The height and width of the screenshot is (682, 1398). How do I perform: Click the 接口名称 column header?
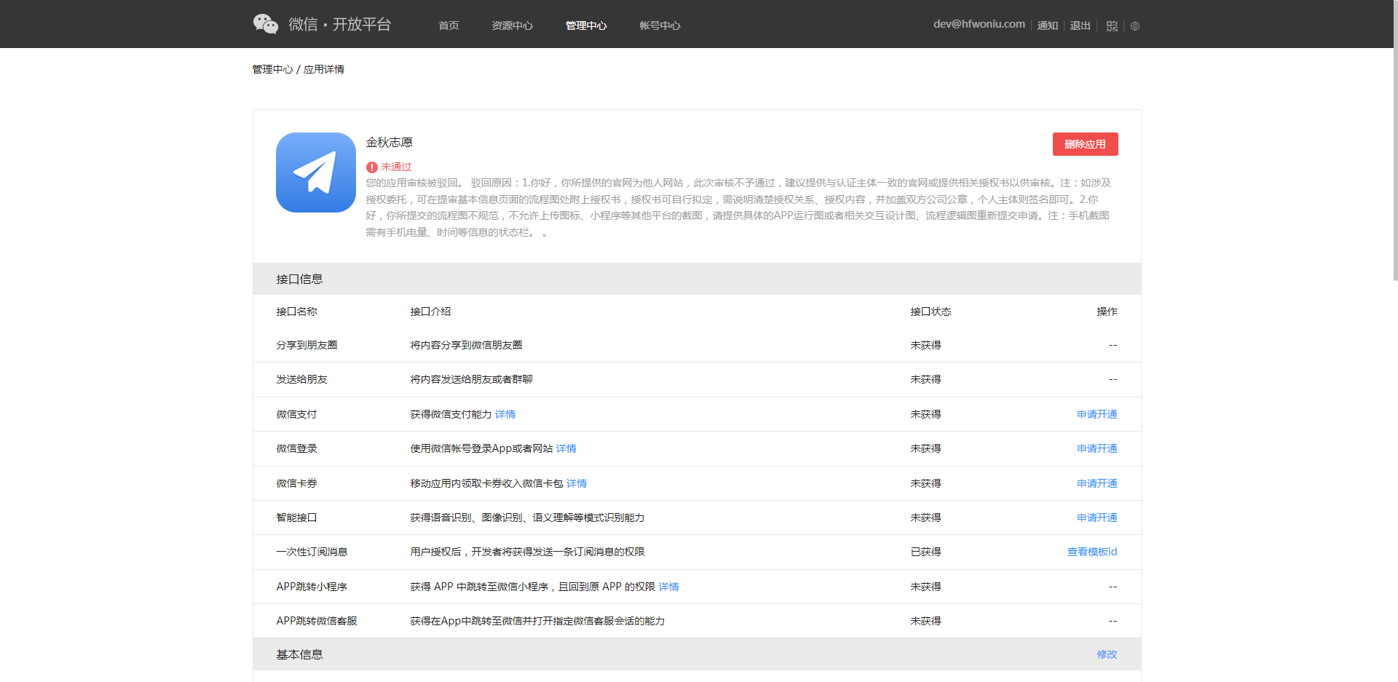pyautogui.click(x=296, y=312)
